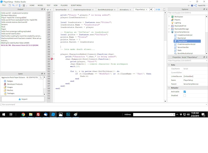Undock the Explorer panel
This screenshot has height=153, width=208.
pos(204,9)
